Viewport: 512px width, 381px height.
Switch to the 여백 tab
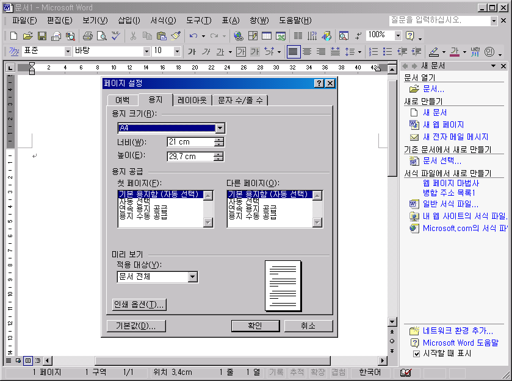click(x=123, y=101)
